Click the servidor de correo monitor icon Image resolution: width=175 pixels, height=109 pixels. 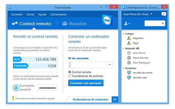tap(129, 73)
